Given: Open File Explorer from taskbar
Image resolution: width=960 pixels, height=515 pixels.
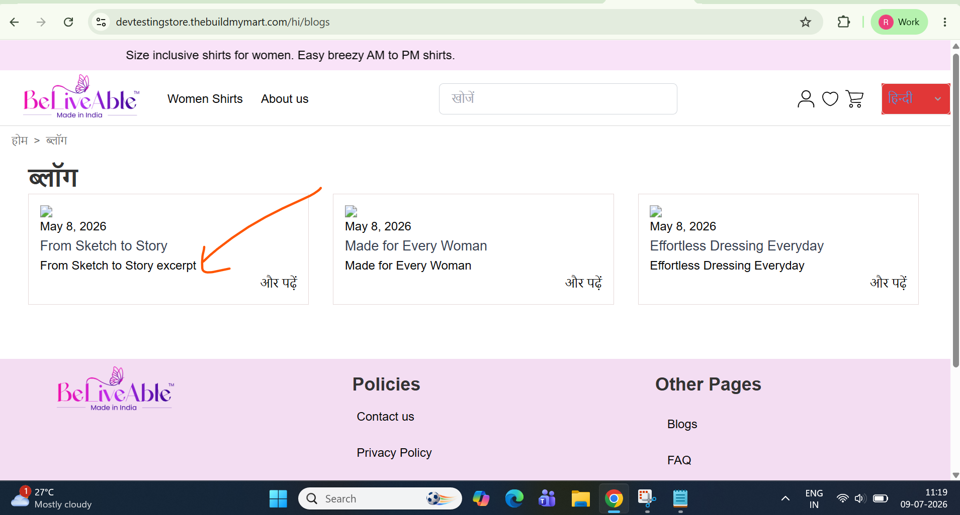Looking at the screenshot, I should coord(580,498).
